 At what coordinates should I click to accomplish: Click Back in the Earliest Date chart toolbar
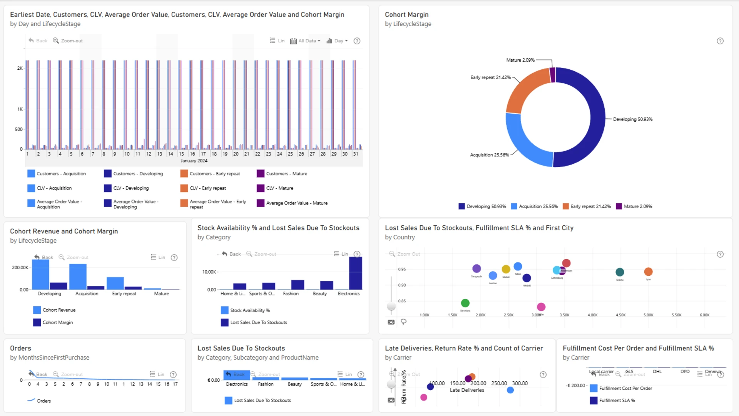[x=38, y=41]
